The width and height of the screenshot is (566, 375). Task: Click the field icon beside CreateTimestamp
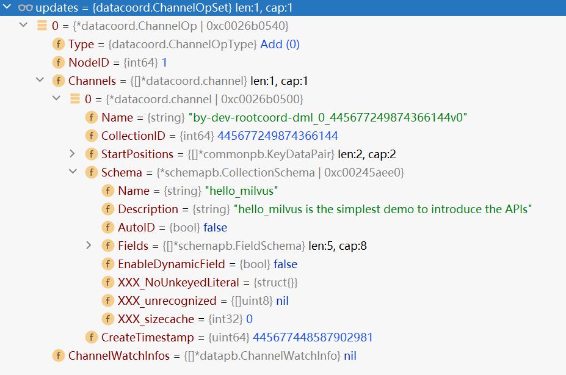coord(92,337)
